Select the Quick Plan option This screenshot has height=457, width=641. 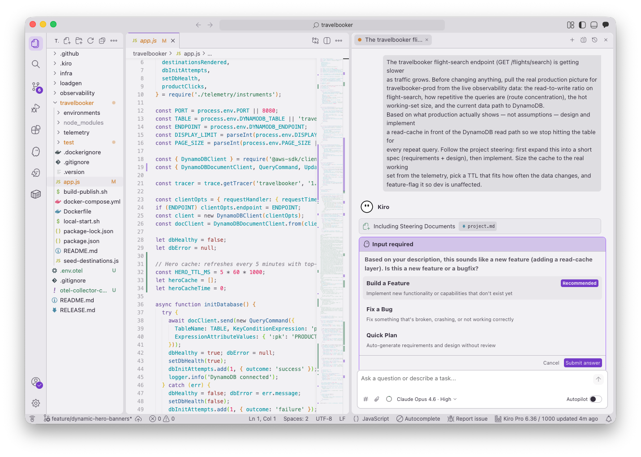[x=482, y=340]
